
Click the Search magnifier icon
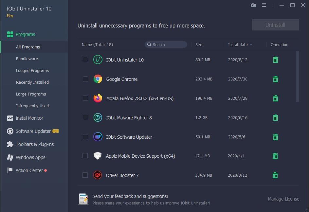149,44
